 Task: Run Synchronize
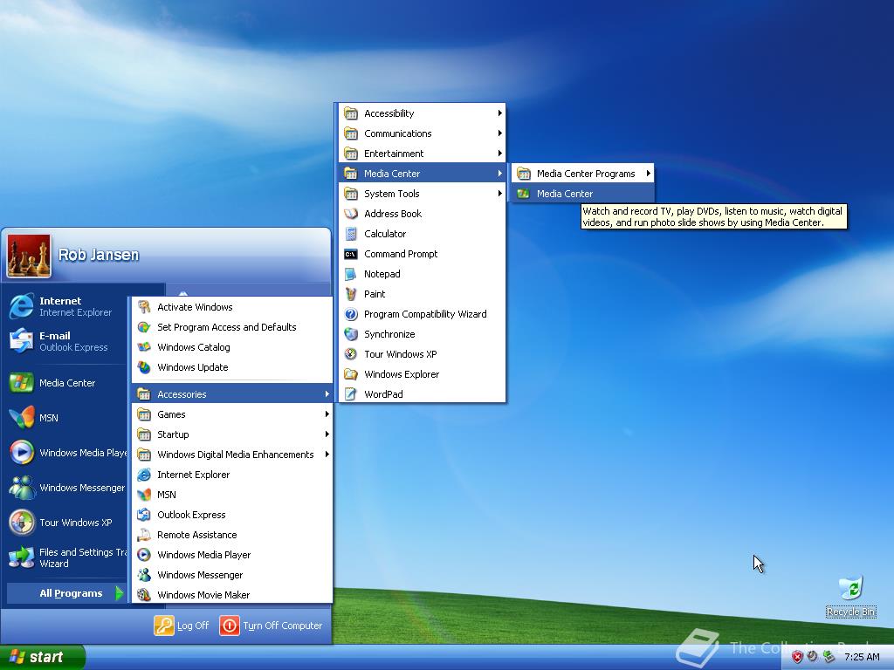422,334
